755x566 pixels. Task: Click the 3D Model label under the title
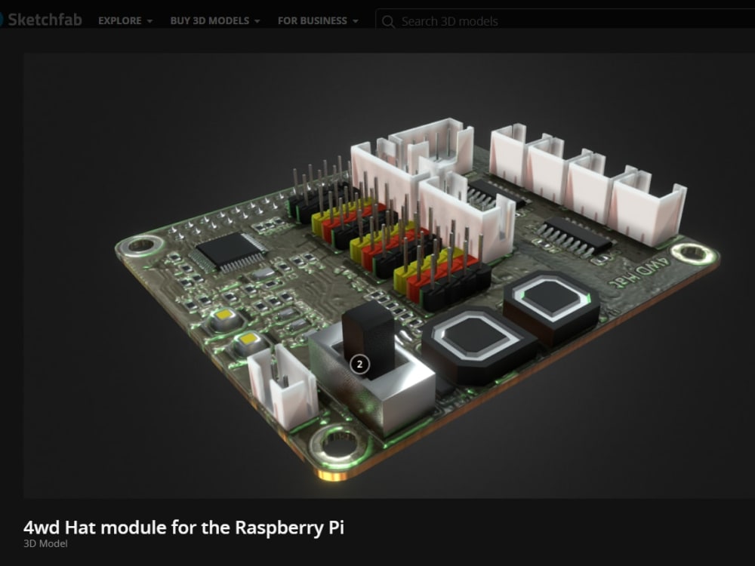point(45,543)
